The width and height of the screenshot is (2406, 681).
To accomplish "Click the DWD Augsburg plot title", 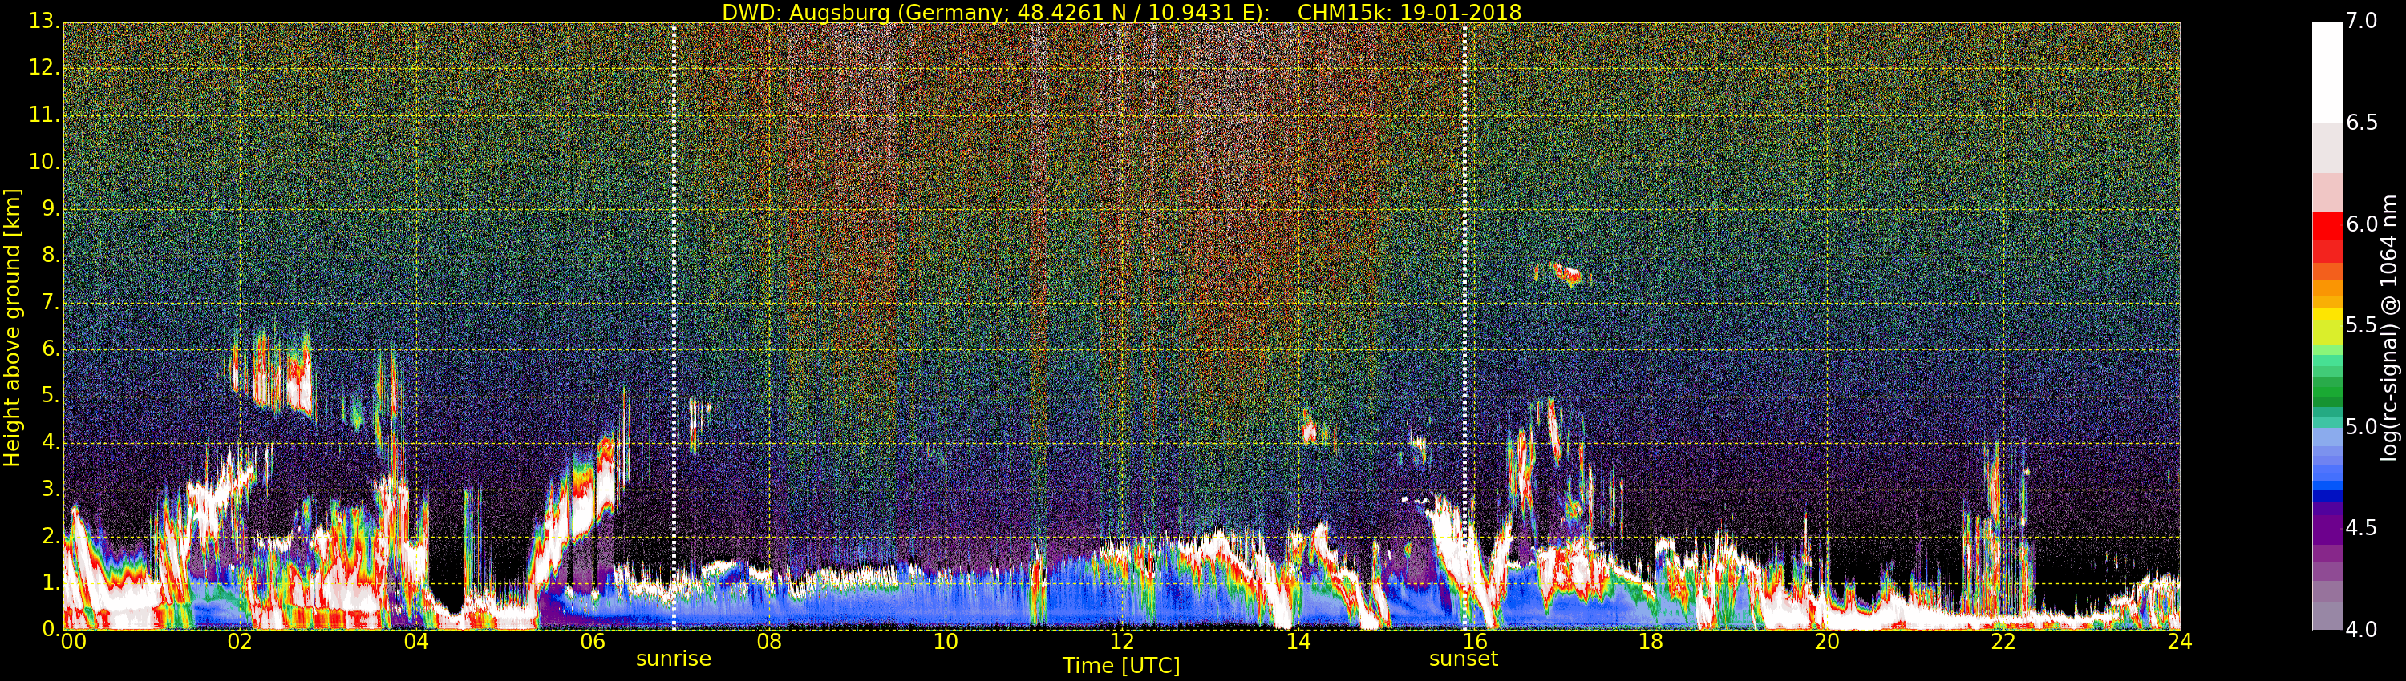I will click(1121, 12).
